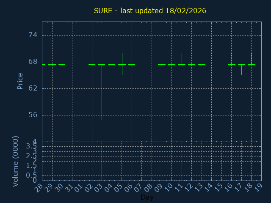Click the long lower wick on day 03

(x=102, y=93)
